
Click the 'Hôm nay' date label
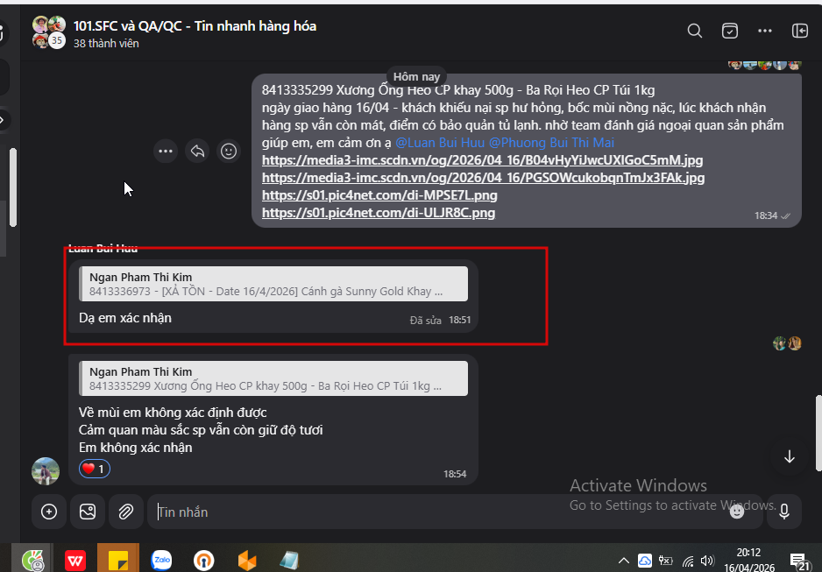[x=417, y=76]
